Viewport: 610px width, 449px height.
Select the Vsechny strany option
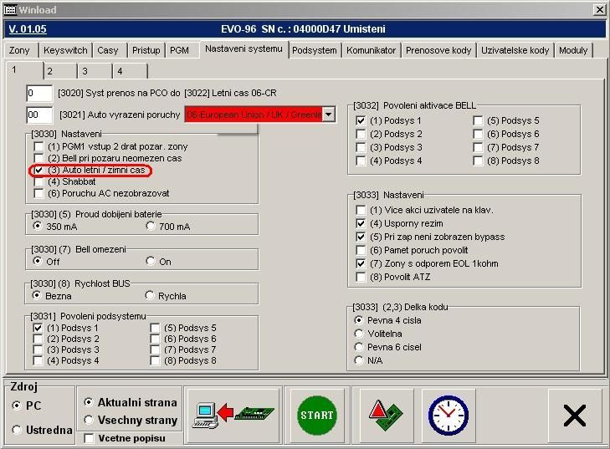tap(89, 420)
